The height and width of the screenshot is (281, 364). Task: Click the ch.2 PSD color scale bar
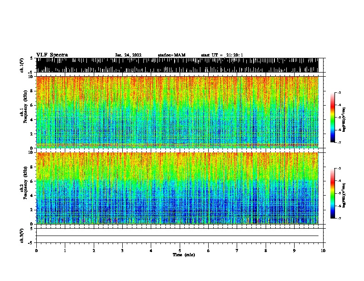332,193
